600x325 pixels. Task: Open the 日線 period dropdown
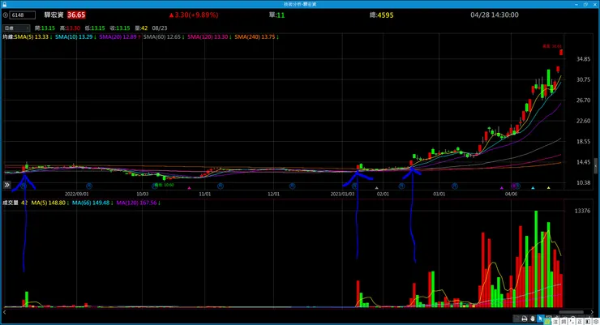(16, 28)
